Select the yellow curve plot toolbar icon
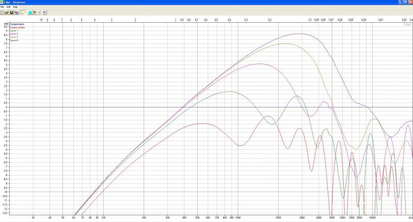This screenshot has width=413, height=222. [x=23, y=11]
